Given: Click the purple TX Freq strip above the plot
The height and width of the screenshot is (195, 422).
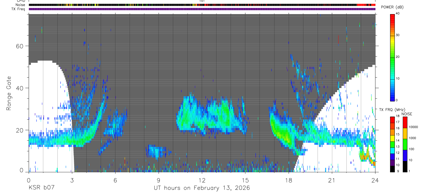Looking at the screenshot, I should [x=202, y=9].
